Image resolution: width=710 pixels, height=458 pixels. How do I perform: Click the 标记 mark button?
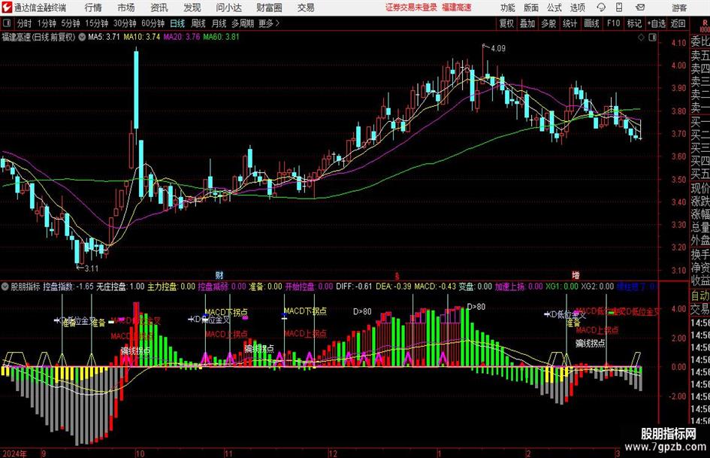click(634, 23)
